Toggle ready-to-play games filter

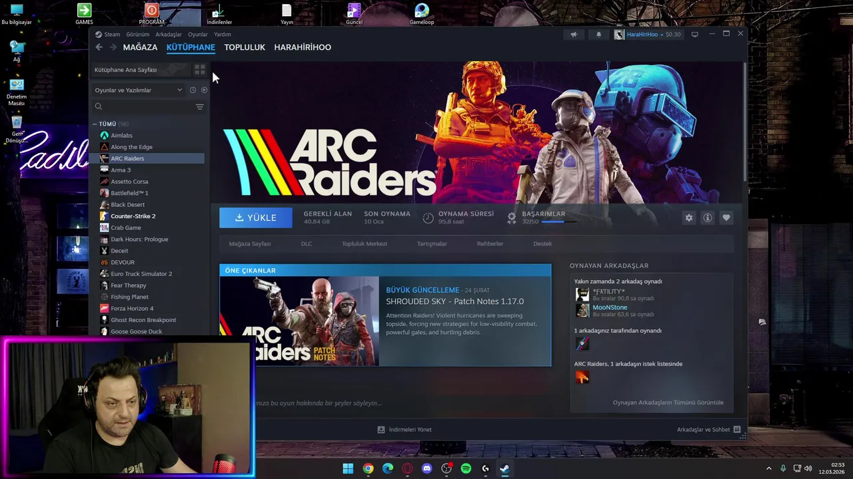(204, 90)
